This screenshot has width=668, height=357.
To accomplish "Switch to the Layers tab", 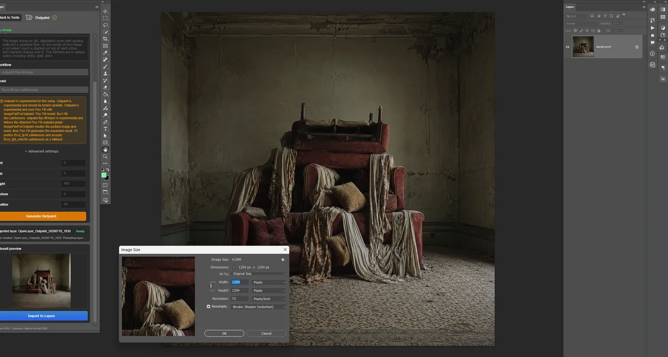I will pos(570,7).
